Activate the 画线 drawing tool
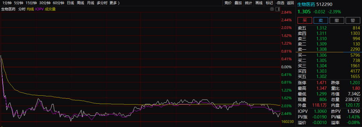This screenshot has height=127, width=362. 259,3
